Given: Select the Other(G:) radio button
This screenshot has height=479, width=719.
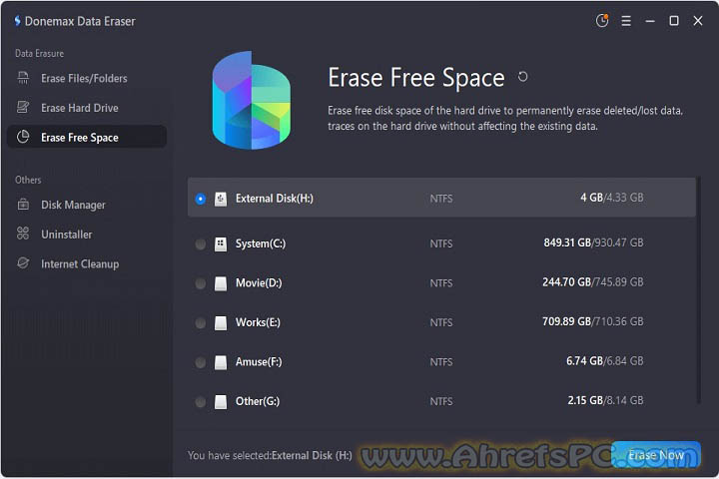Looking at the screenshot, I should (201, 401).
